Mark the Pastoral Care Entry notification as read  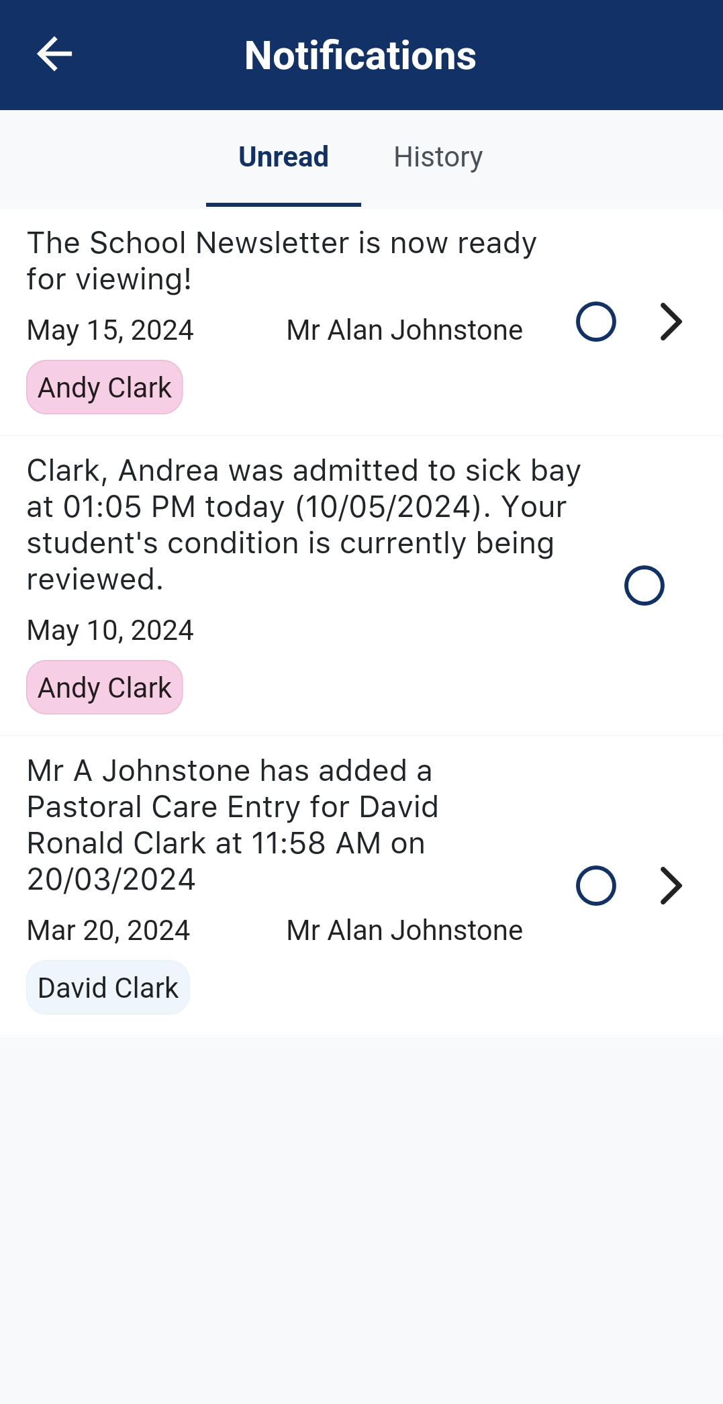click(x=595, y=886)
